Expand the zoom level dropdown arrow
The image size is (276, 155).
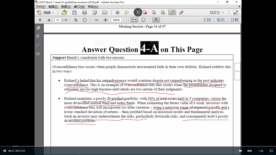(x=124, y=20)
